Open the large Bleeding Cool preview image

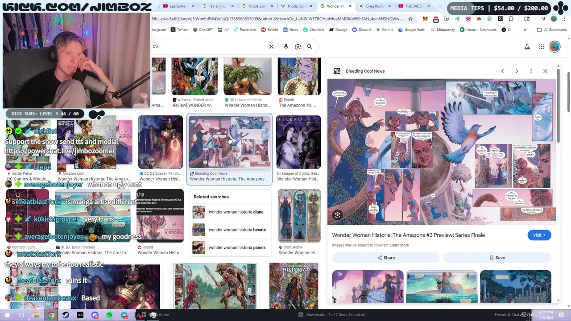click(x=442, y=152)
